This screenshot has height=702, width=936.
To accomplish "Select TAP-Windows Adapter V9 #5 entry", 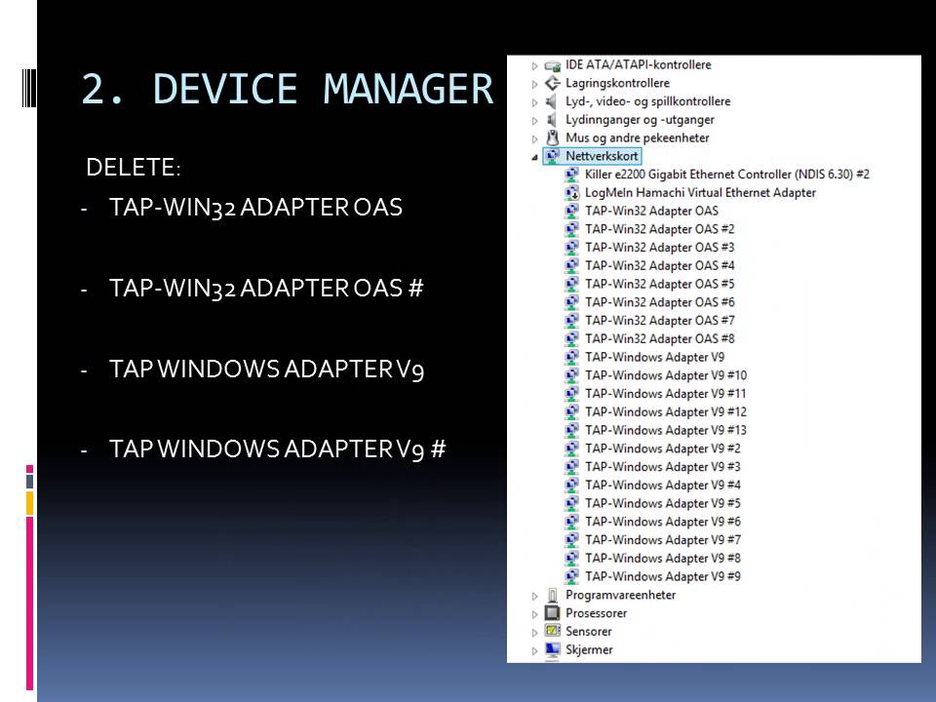I will 663,503.
